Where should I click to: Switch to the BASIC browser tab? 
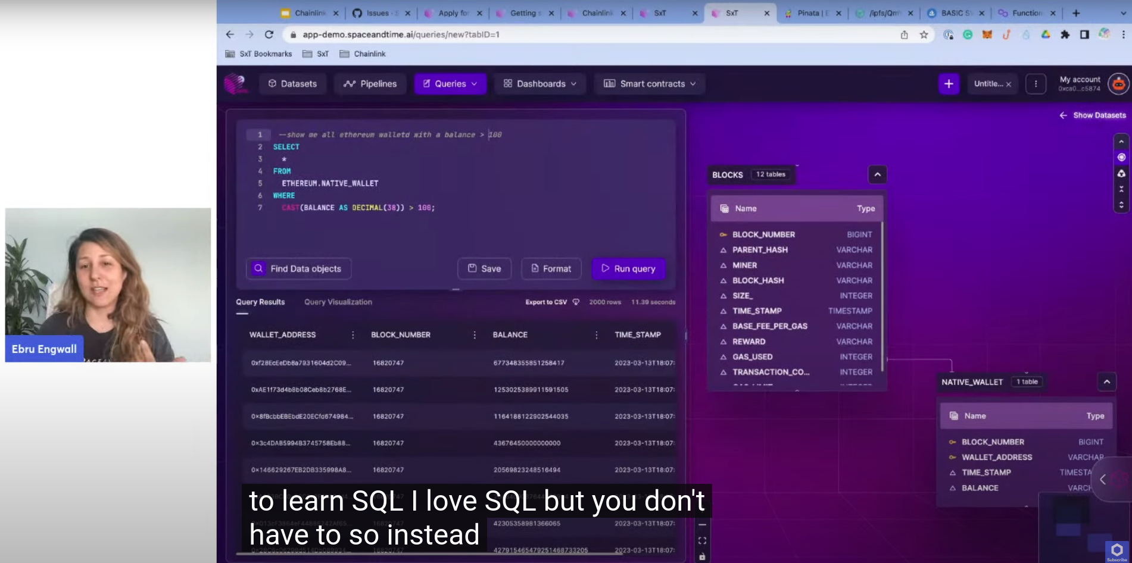(955, 13)
